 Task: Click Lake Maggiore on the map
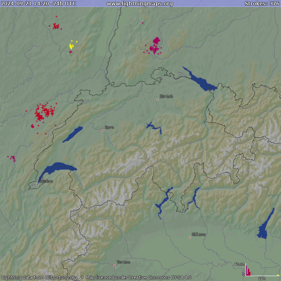pos(164,202)
